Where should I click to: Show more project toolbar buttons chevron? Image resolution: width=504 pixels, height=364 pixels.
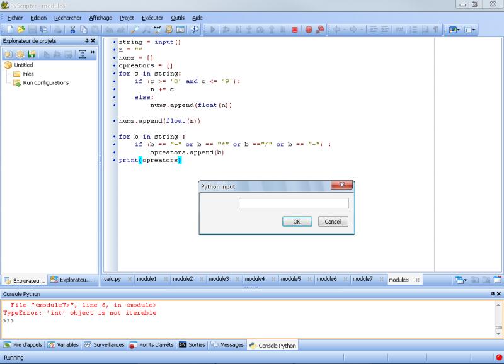tap(93, 52)
